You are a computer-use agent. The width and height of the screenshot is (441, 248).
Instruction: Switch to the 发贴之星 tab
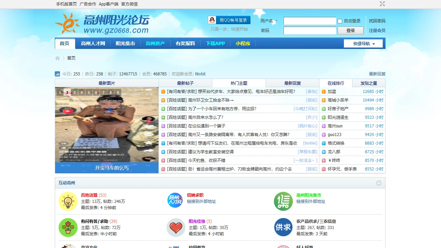369,83
